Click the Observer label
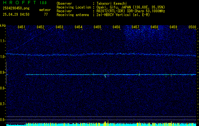The image size is (199, 126). pos(64,3)
